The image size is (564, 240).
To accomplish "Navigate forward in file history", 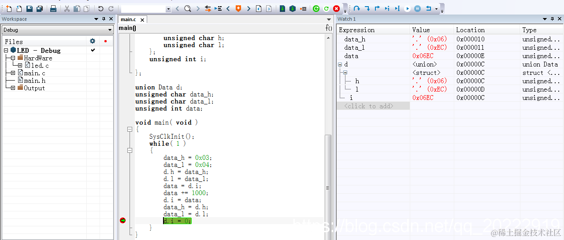I will [269, 9].
